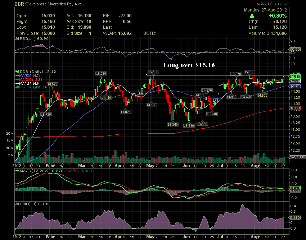Click the 13.360 low price label
The height and width of the screenshot is (240, 306).
coord(202,124)
